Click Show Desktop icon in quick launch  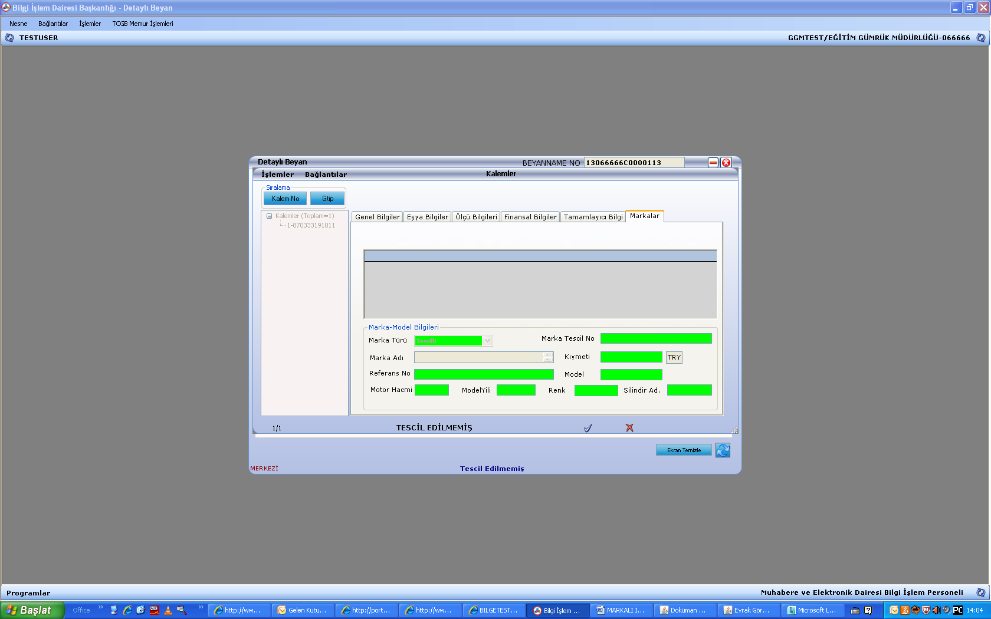pos(114,610)
